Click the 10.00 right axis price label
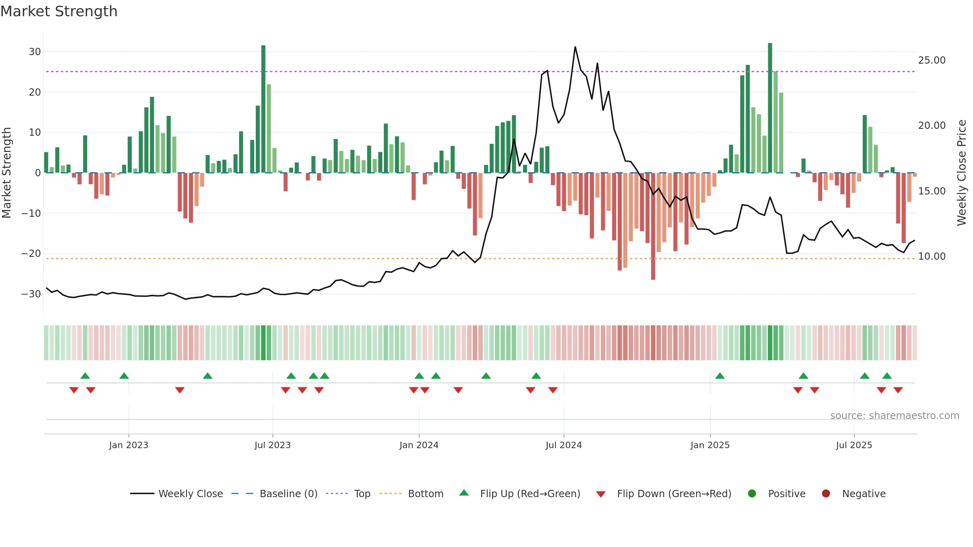 point(932,256)
